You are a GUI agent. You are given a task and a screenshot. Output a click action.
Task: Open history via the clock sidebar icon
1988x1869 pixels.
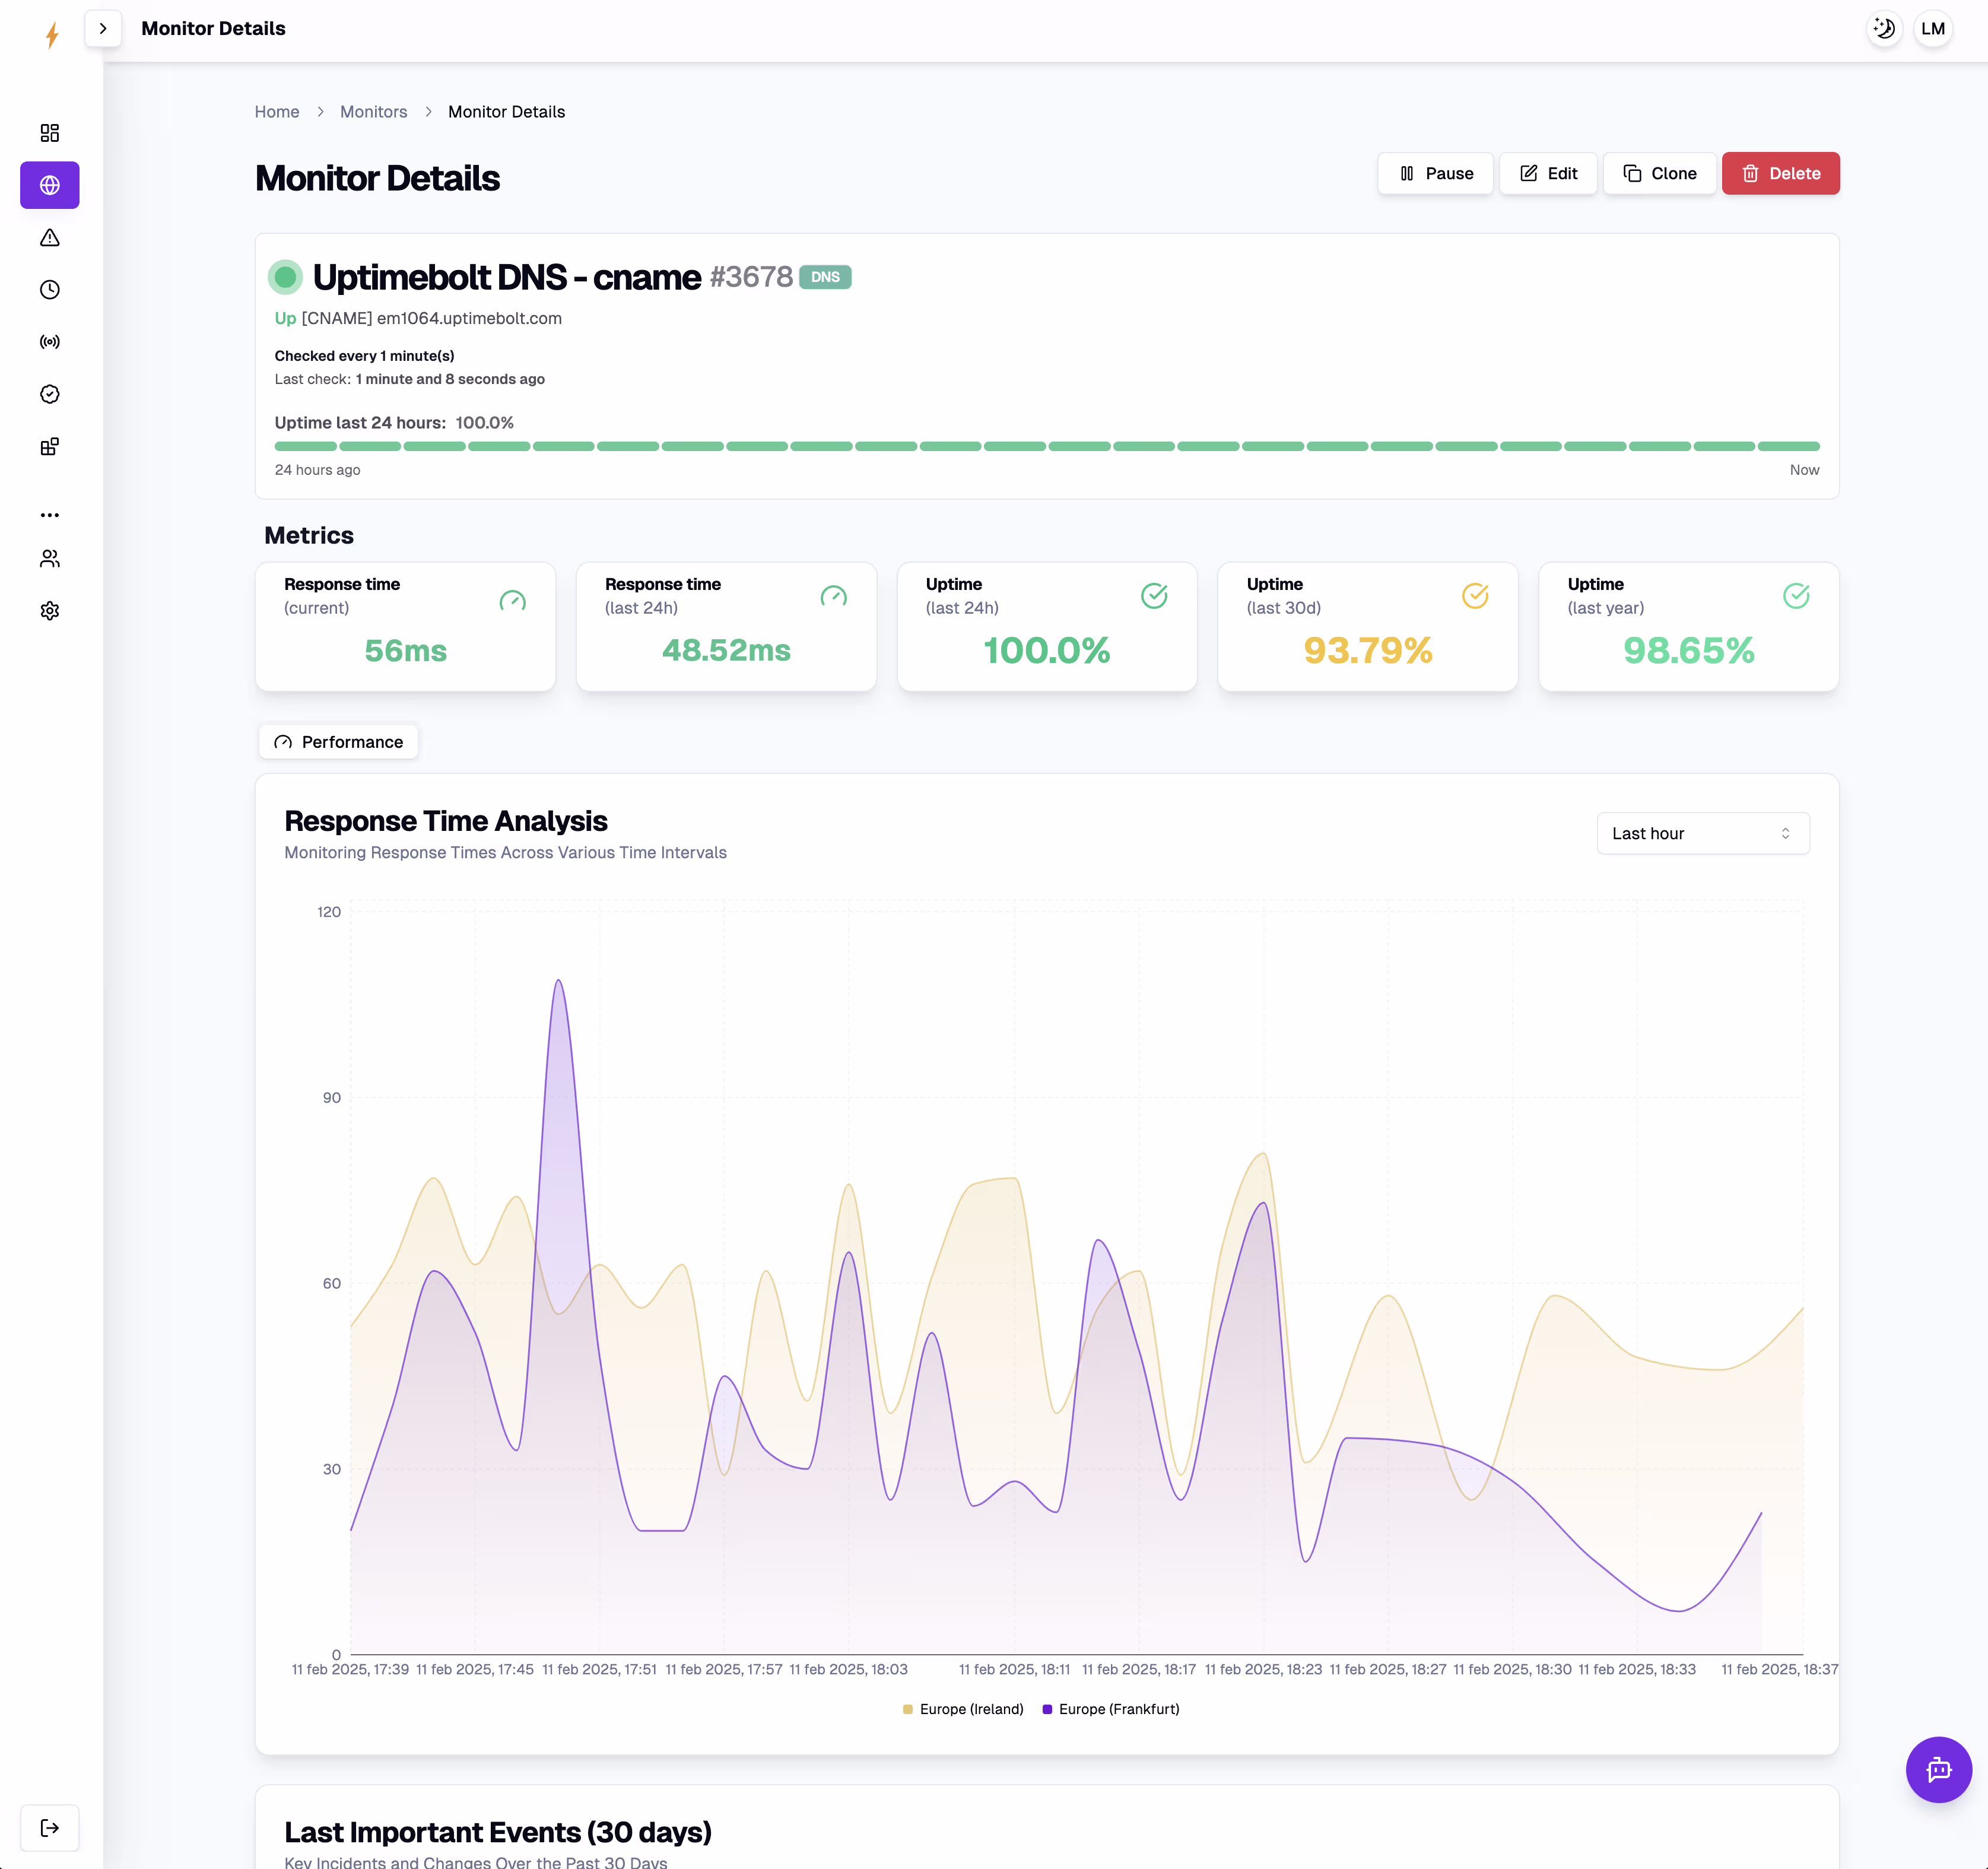tap(49, 290)
